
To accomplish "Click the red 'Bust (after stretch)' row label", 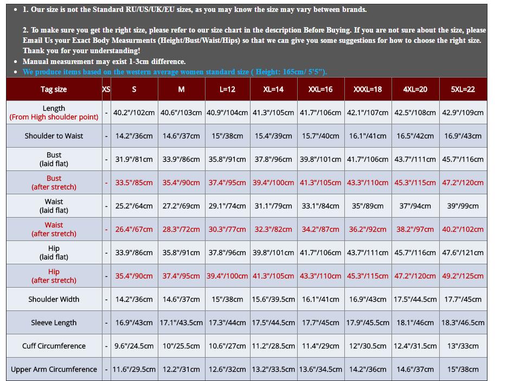I will (x=54, y=183).
